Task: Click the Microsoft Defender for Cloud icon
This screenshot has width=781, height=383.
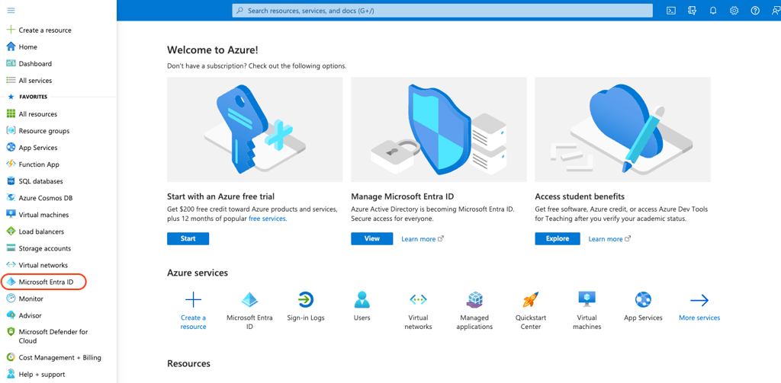Action: click(x=11, y=332)
